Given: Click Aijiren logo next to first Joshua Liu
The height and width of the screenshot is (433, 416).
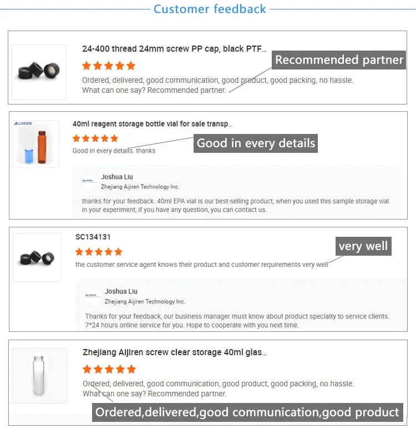Looking at the screenshot, I should point(89,181).
